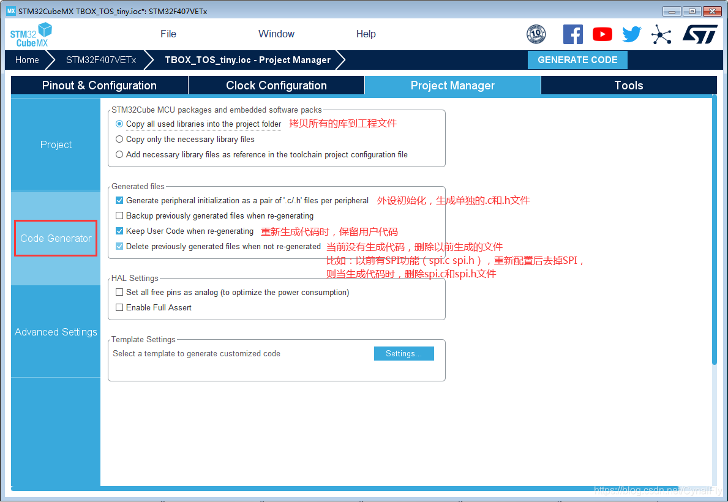
Task: Open the Code Generator side section
Action: click(56, 238)
